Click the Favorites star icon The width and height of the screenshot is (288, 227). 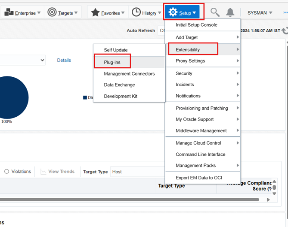pyautogui.click(x=95, y=12)
